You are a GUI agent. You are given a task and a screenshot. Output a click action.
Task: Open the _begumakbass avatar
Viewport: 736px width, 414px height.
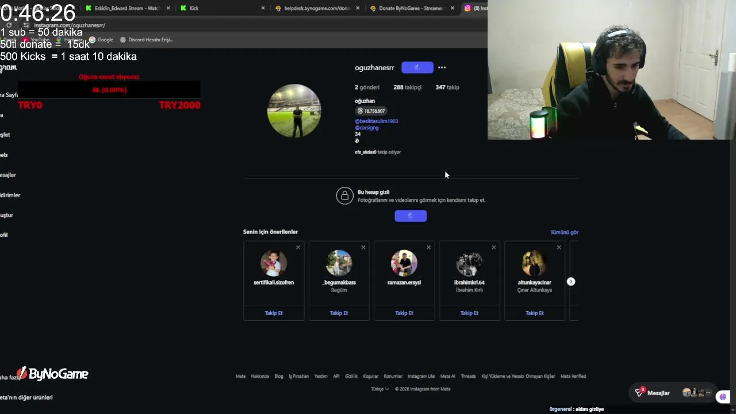[x=339, y=263]
